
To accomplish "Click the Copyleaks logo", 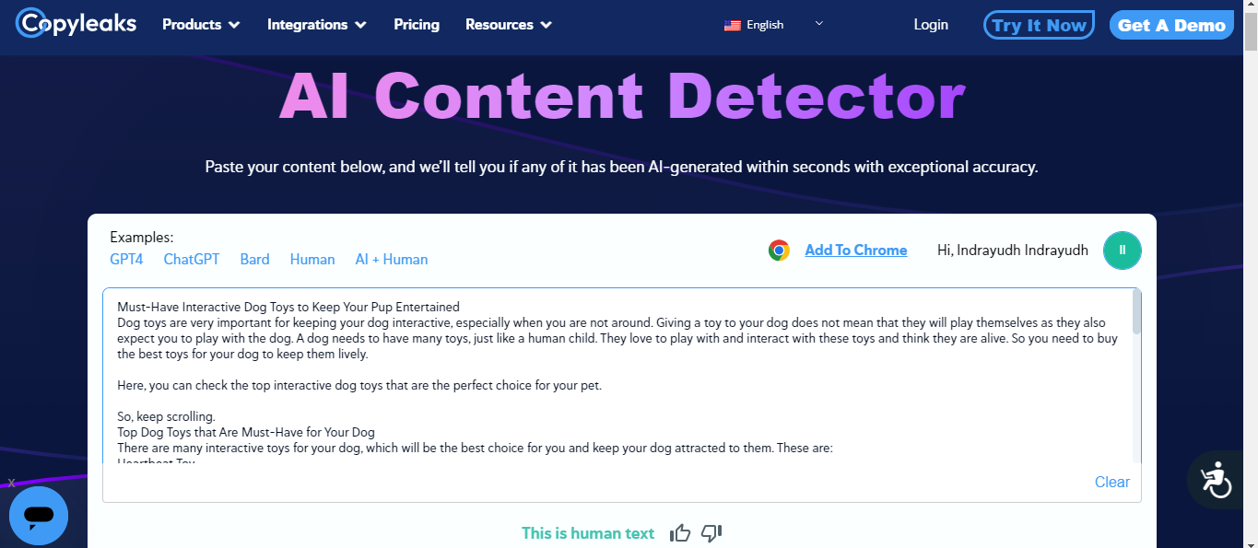I will point(76,24).
